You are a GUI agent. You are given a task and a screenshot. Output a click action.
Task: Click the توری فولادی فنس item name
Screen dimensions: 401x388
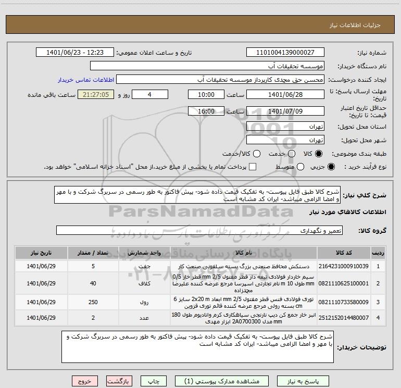coord(244,302)
